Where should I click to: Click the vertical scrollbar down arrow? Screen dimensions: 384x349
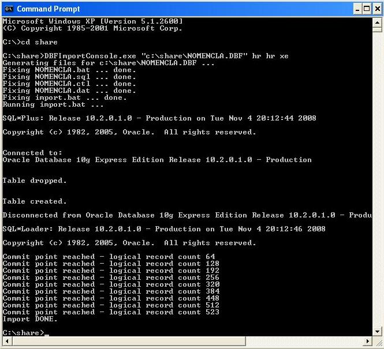377,332
